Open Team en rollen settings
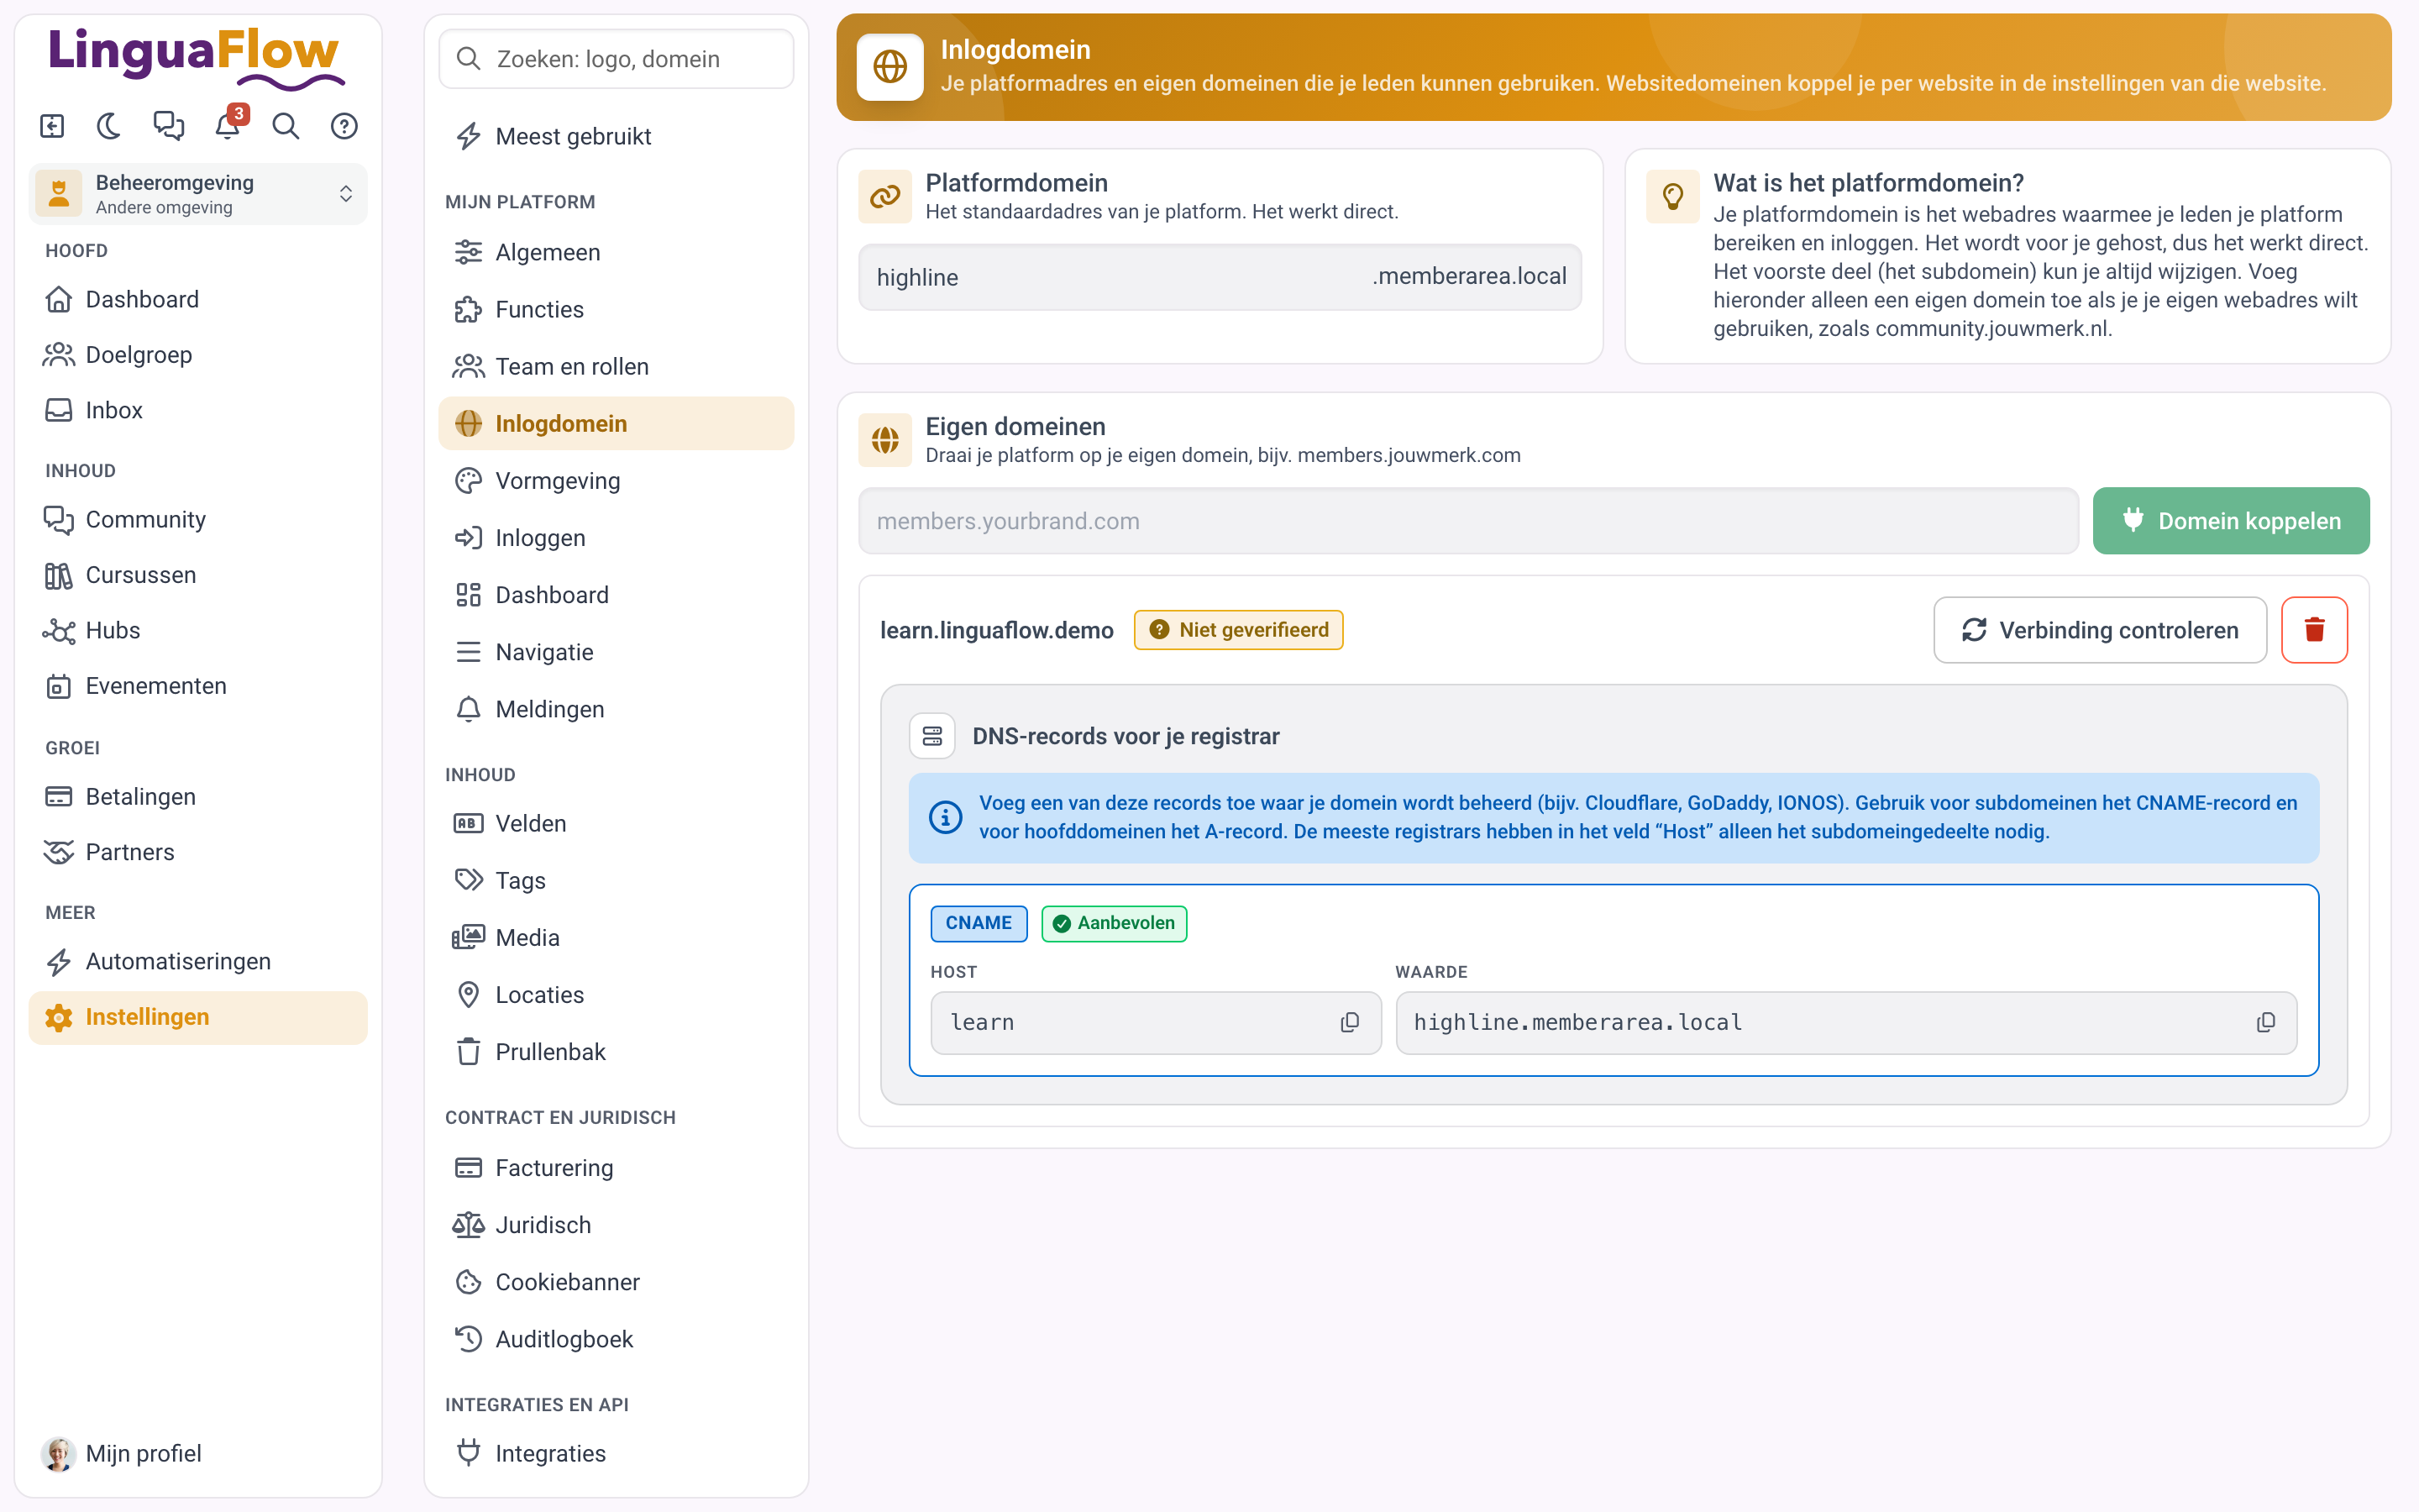This screenshot has width=2419, height=1512. 617,366
